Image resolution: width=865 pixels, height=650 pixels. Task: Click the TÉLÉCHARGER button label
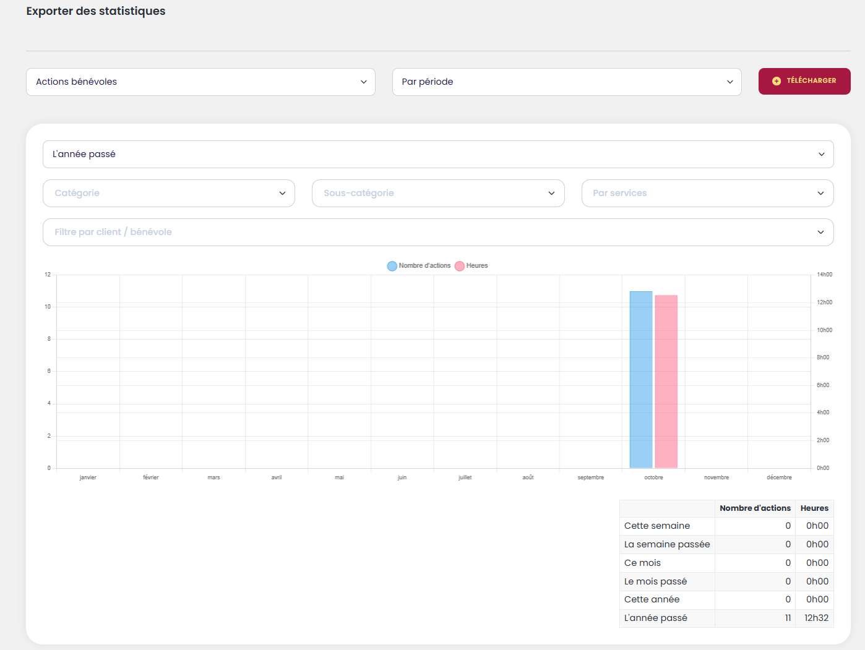(x=811, y=81)
